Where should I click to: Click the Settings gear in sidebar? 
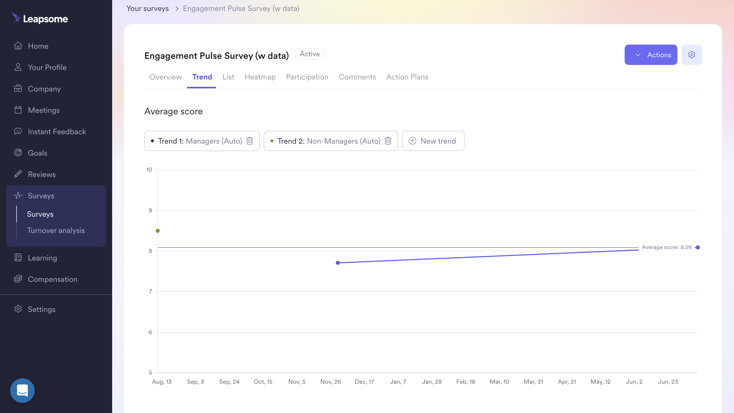click(18, 309)
